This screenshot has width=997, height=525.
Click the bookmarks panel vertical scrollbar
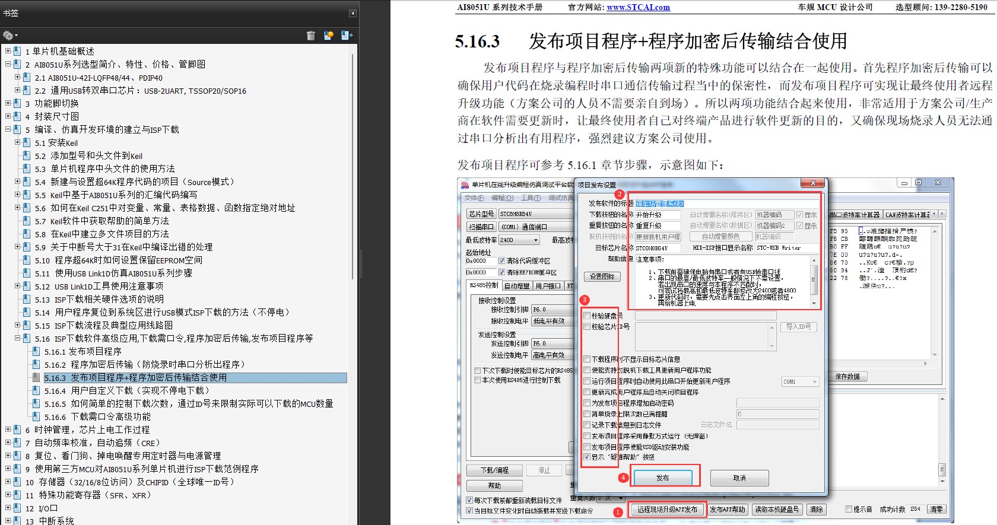coord(353,166)
